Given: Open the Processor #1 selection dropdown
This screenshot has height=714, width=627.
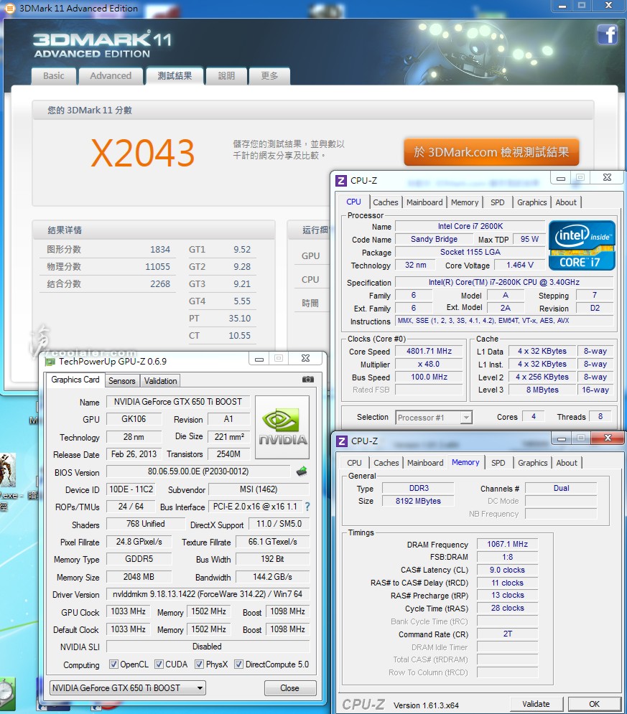Looking at the screenshot, I should click(x=433, y=417).
